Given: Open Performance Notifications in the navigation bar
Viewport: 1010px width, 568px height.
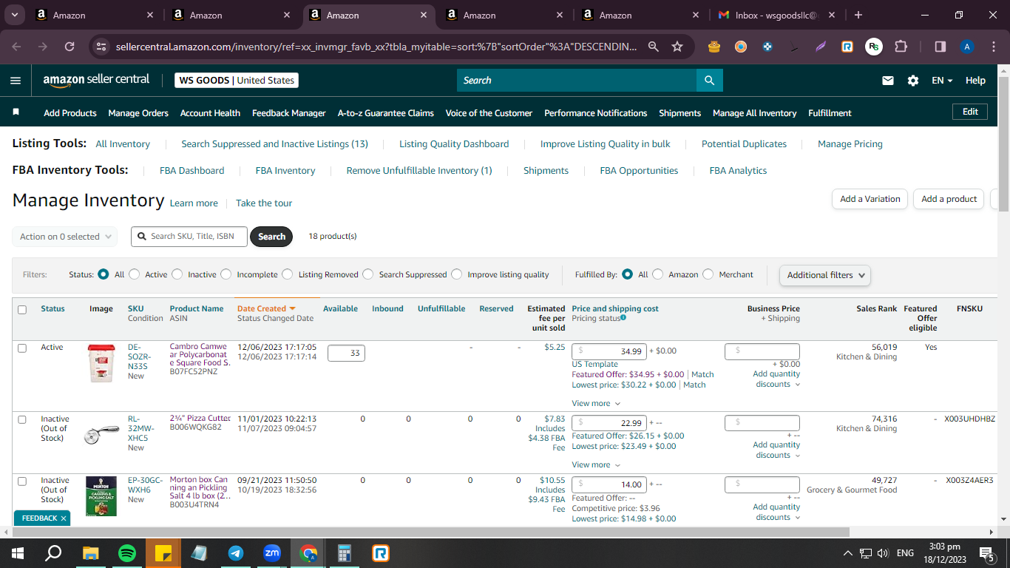Looking at the screenshot, I should (x=595, y=113).
